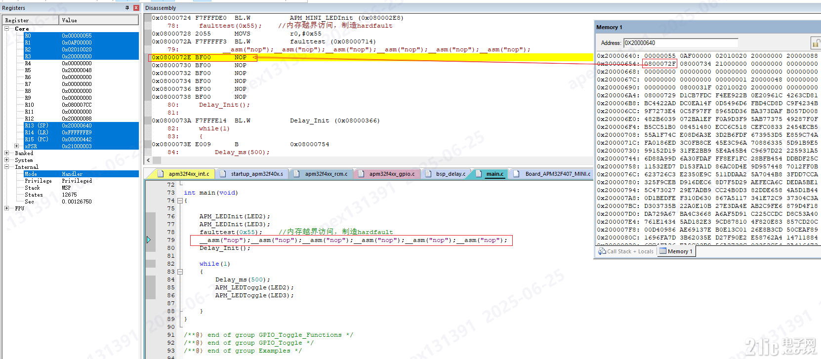Image resolution: width=821 pixels, height=359 pixels.
Task: Click the file icon on apm32f4xx_gpio.c tab
Action: coord(362,174)
